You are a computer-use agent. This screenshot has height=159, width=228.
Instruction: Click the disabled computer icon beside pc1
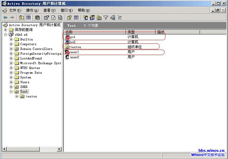pos(67,37)
